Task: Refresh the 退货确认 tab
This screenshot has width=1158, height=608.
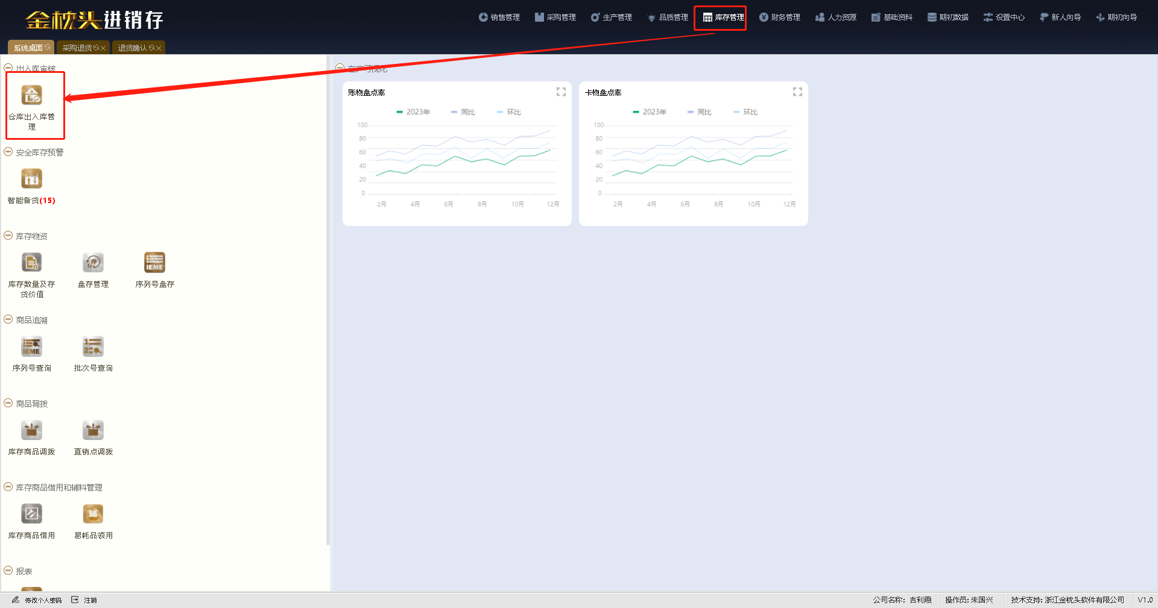Action: [x=151, y=48]
